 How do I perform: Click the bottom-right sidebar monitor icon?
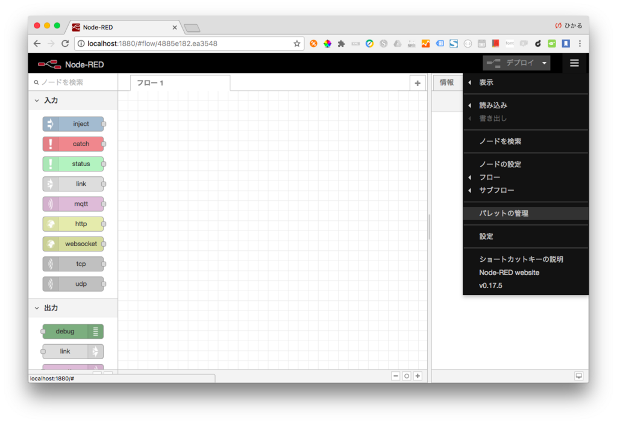[x=579, y=376]
